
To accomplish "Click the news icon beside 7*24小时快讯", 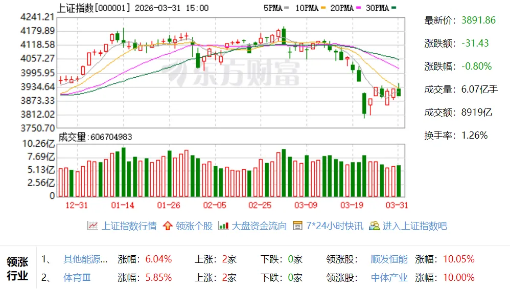I will (x=297, y=226).
